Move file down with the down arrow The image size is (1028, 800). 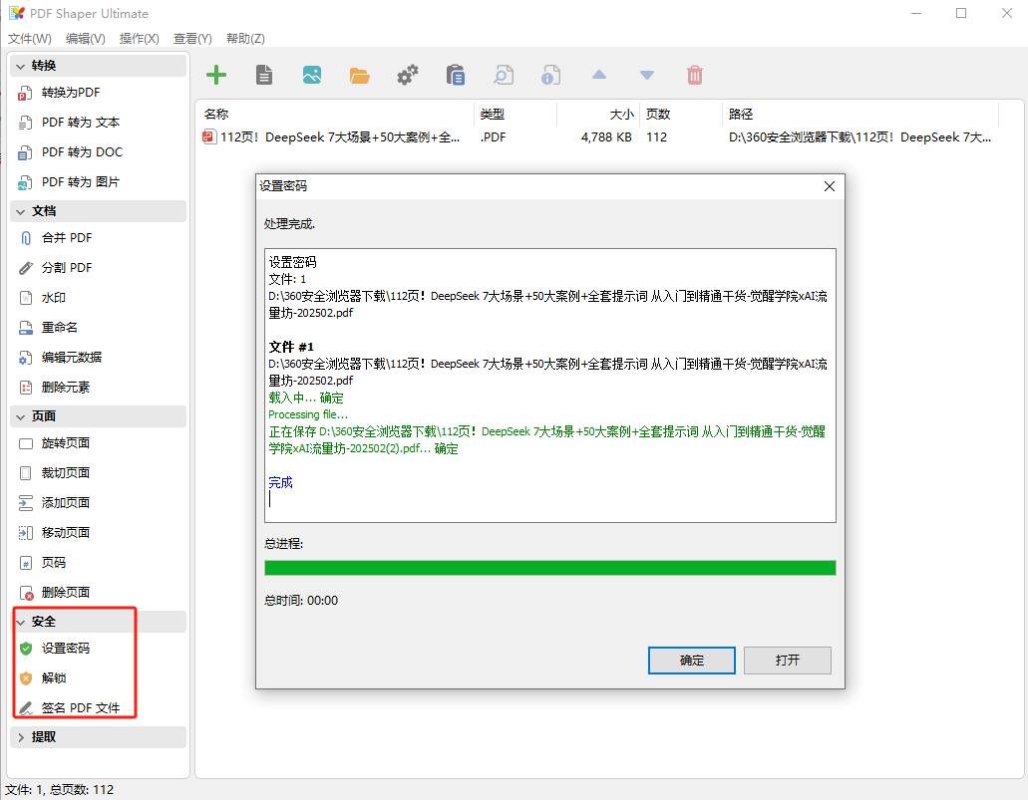647,76
